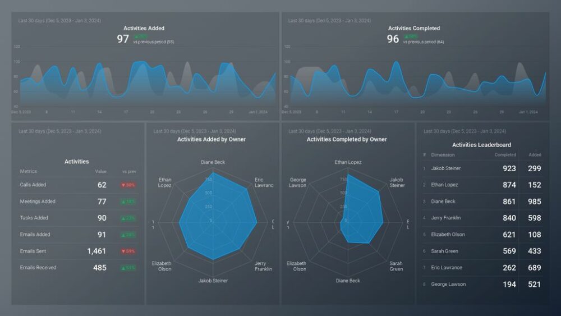Select the Tasks Added metric label
The image size is (561, 316).
click(34, 218)
